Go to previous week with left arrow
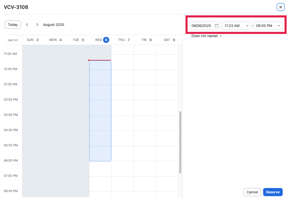288x202 pixels. pos(27,25)
